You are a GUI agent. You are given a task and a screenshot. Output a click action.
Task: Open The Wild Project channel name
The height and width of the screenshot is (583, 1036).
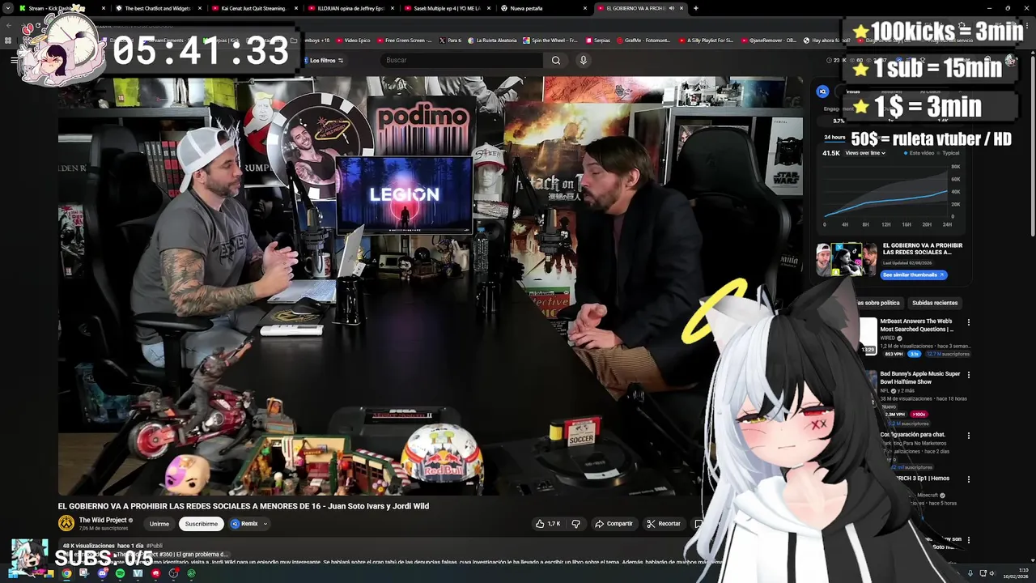coord(103,520)
